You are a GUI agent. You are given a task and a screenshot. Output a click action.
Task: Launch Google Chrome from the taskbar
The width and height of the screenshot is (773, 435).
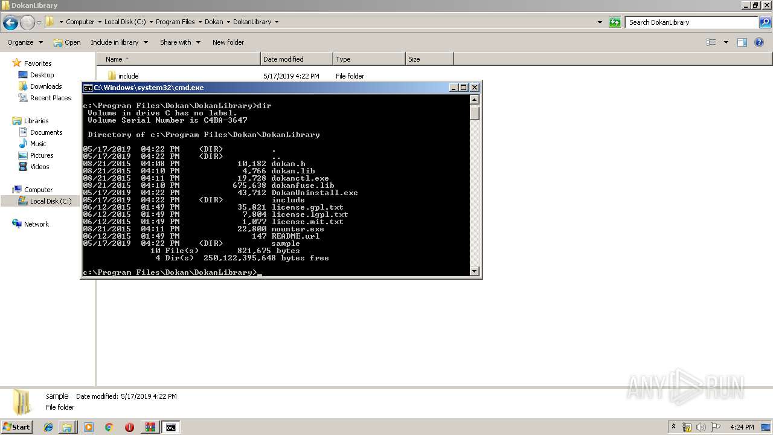click(x=109, y=427)
